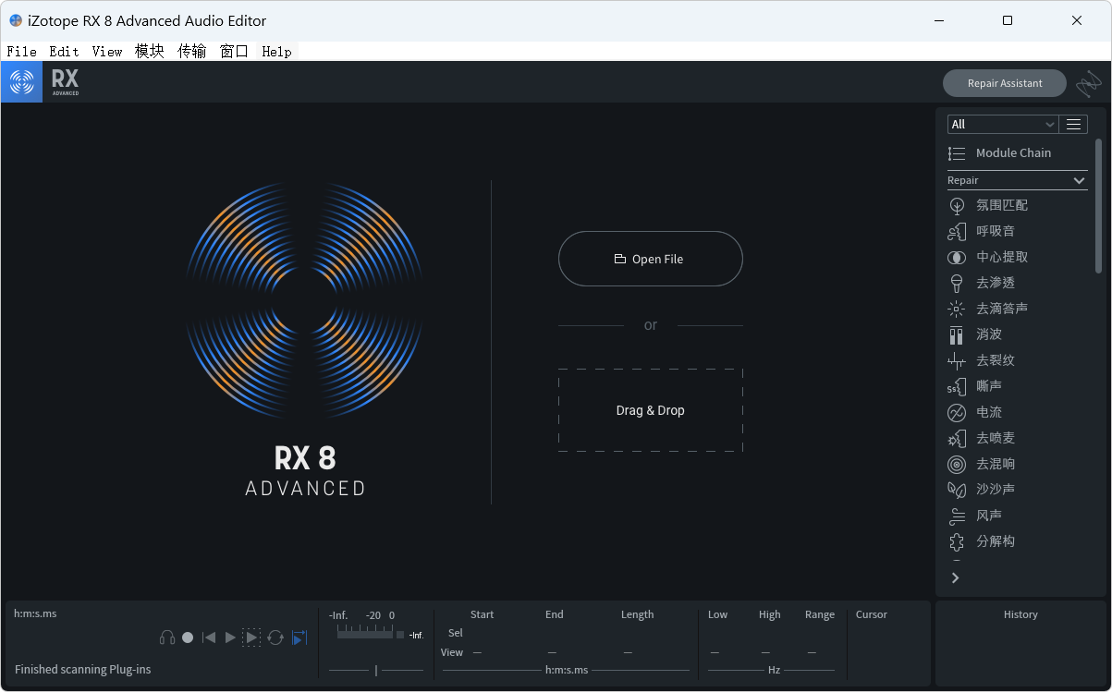Click the View End time field

pos(552,652)
